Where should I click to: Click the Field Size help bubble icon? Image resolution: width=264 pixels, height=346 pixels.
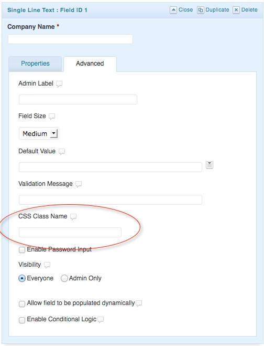click(52, 116)
